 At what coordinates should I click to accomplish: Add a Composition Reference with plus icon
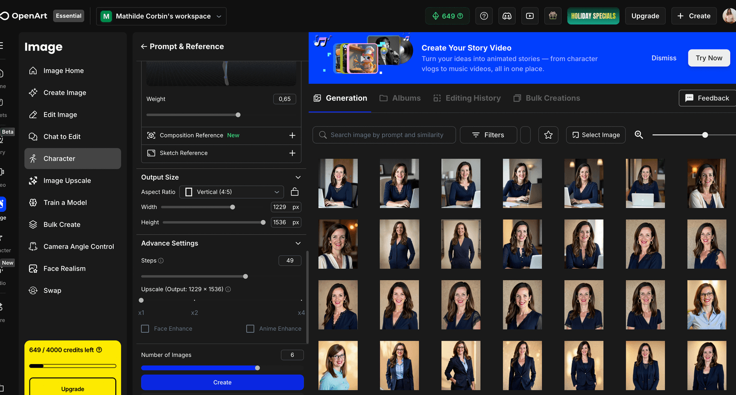coord(292,135)
